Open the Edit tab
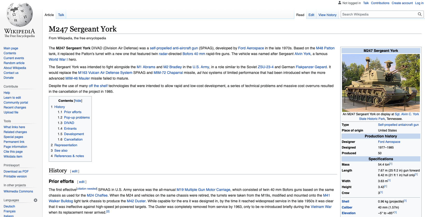 (311, 15)
